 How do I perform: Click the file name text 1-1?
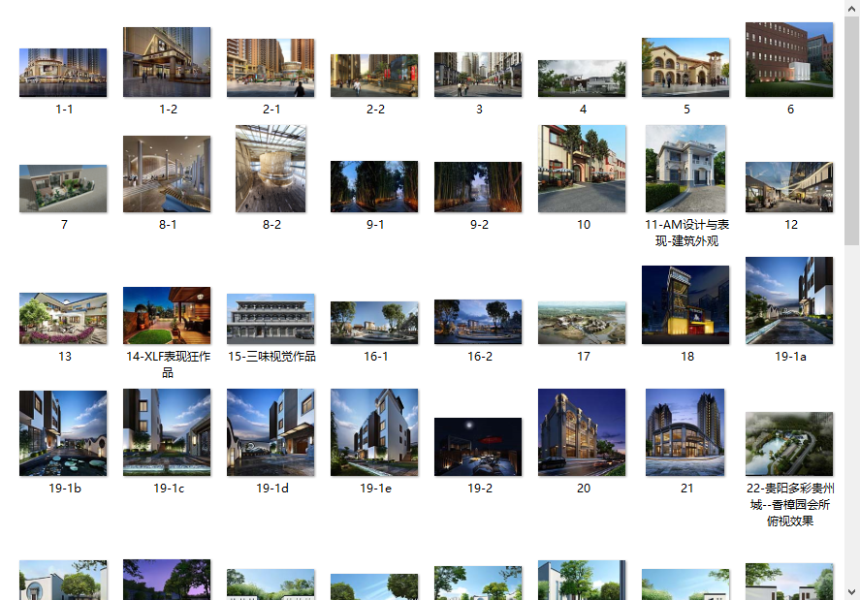point(64,110)
